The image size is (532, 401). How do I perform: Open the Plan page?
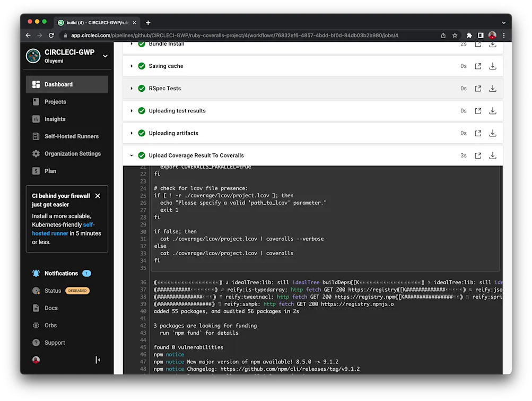(50, 171)
